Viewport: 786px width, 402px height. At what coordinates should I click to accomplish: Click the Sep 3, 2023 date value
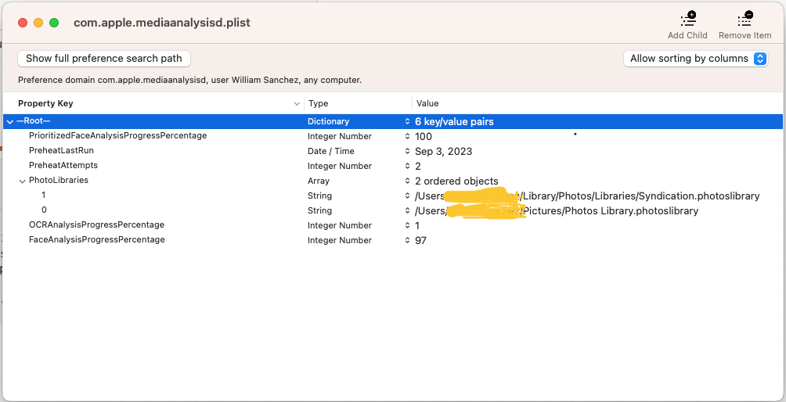(443, 151)
